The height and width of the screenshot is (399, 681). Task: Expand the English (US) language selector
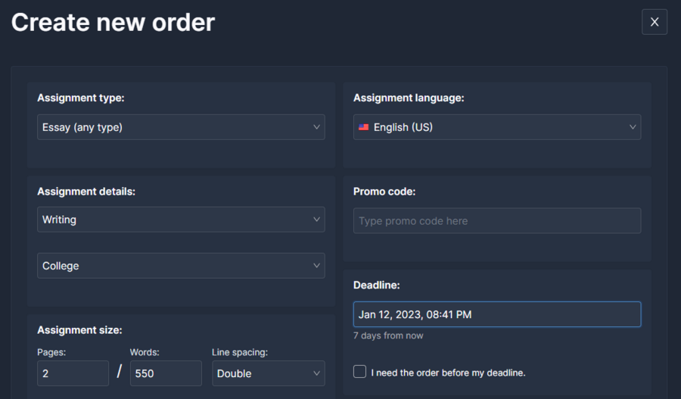coord(497,127)
